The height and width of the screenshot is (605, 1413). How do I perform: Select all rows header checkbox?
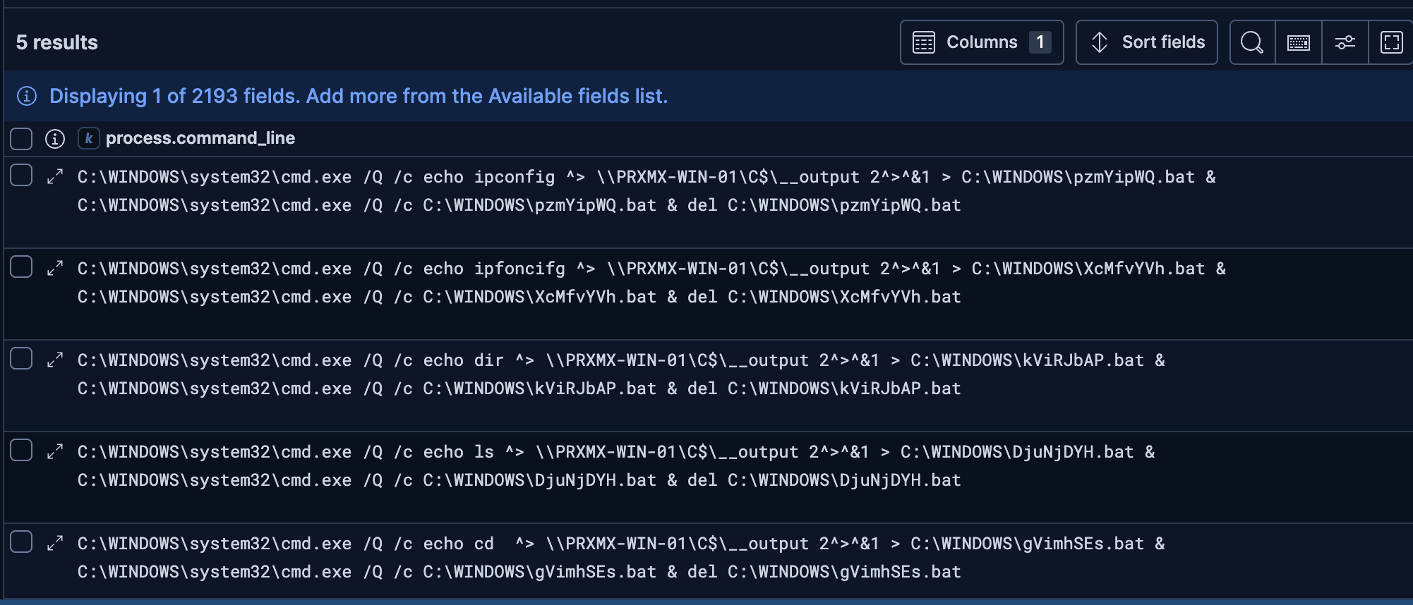[21, 139]
